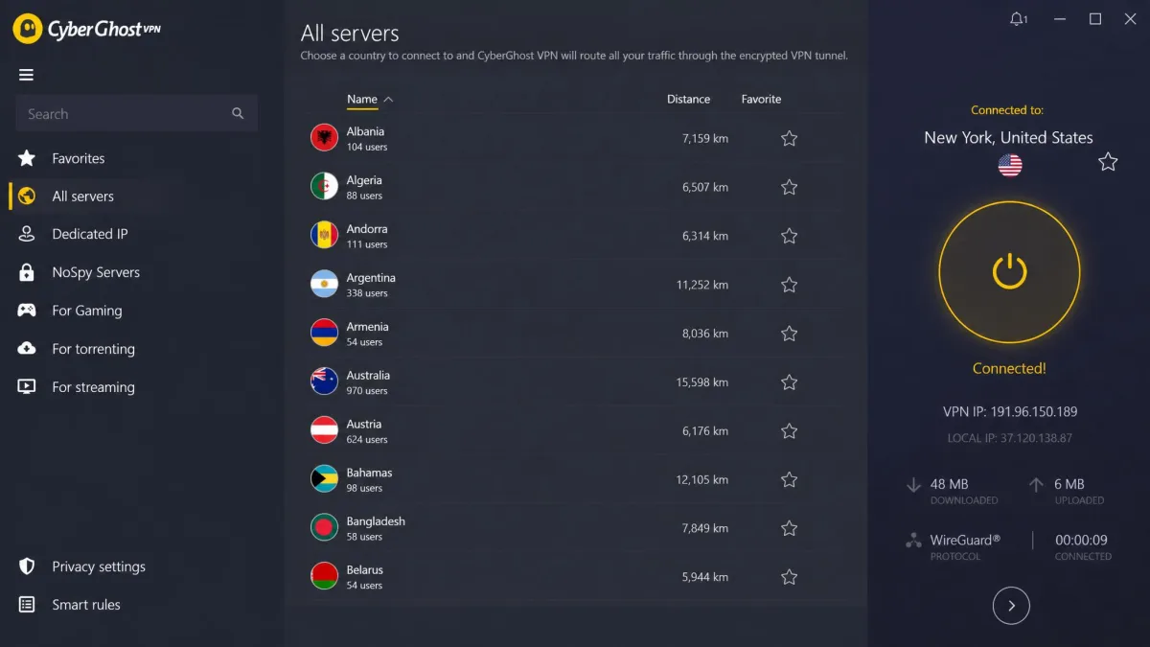The width and height of the screenshot is (1150, 647).
Task: Open the hamburger menu icon
Action: pos(26,75)
